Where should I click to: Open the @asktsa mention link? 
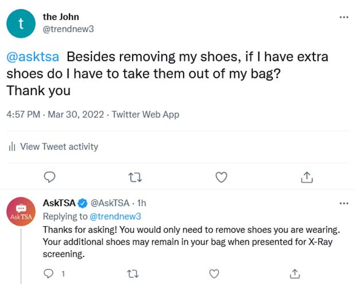point(33,56)
